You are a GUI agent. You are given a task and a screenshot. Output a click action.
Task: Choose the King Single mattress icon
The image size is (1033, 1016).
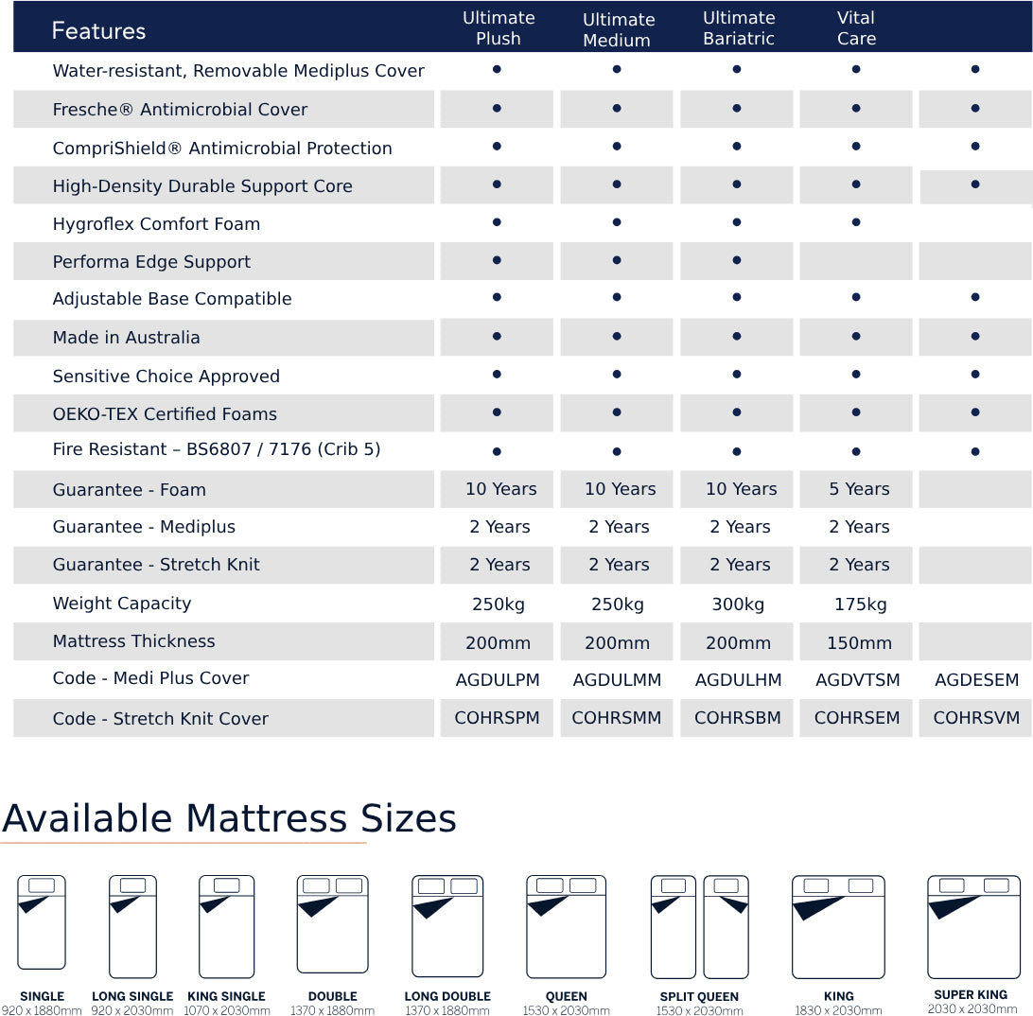pos(226,926)
